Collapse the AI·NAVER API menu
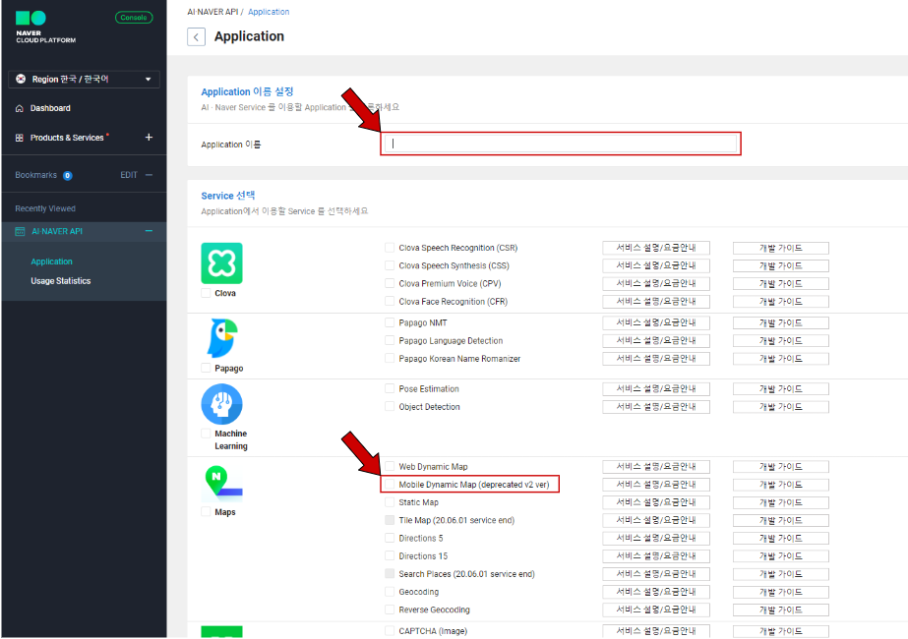Viewport: 908px width, 639px height. (x=149, y=231)
